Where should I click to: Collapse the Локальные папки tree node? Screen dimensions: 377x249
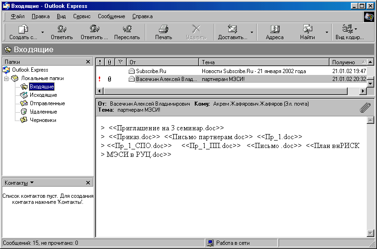coord(7,79)
